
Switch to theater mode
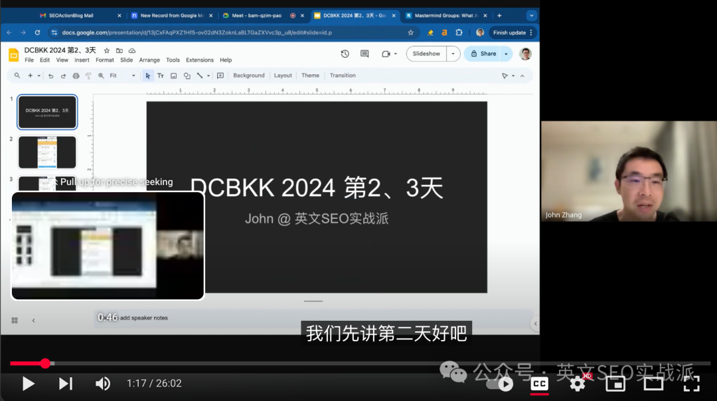[x=653, y=384]
